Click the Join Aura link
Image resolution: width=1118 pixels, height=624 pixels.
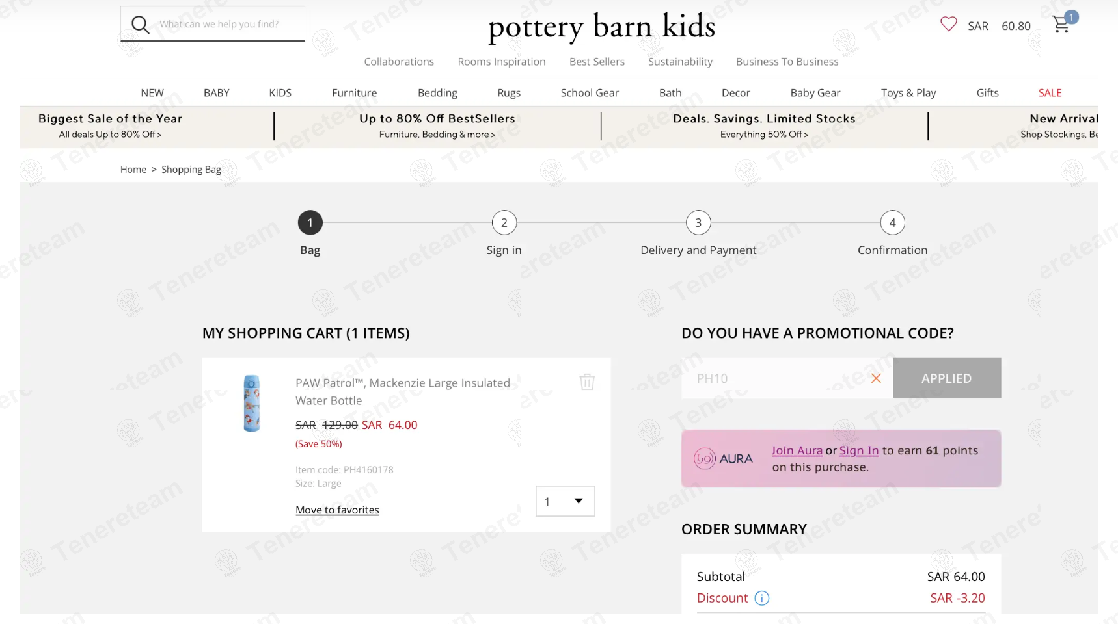(797, 450)
